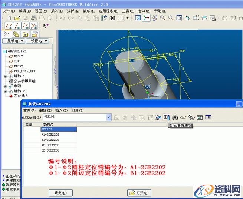Select the A2-3GB2202 instance row
The height and width of the screenshot is (199, 243).
click(x=59, y=145)
